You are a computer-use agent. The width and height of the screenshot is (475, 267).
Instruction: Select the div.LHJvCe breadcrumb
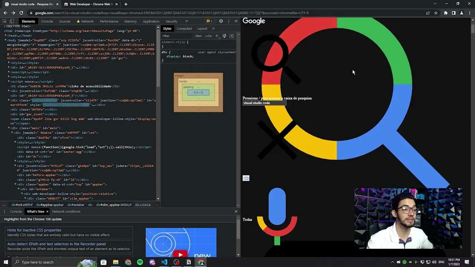pos(143,205)
